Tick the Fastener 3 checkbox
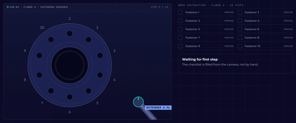 tap(181, 21)
